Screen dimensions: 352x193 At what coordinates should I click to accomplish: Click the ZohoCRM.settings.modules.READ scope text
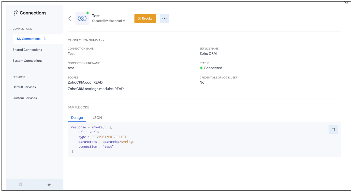96,89
